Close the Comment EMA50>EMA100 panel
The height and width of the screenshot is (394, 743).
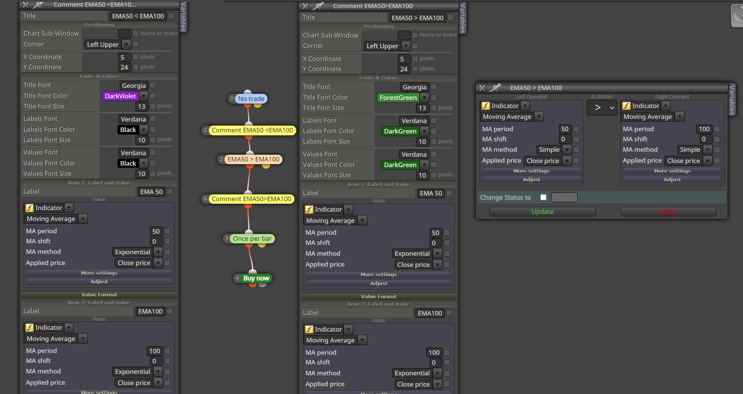pyautogui.click(x=305, y=6)
